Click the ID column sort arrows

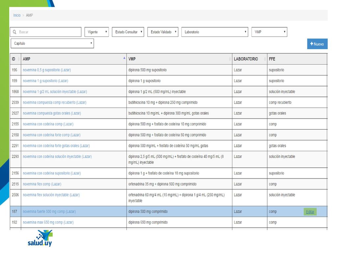pyautogui.click(x=19, y=59)
